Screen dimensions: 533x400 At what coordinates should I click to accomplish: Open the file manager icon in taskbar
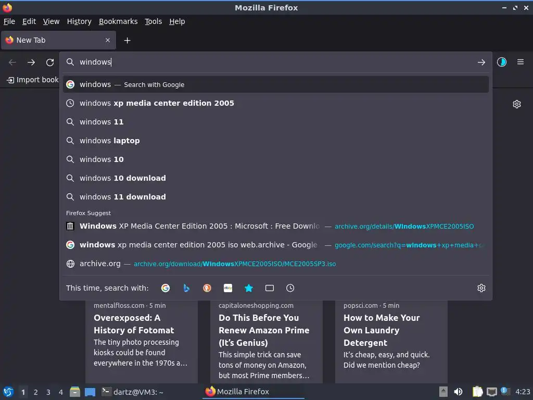[75, 392]
